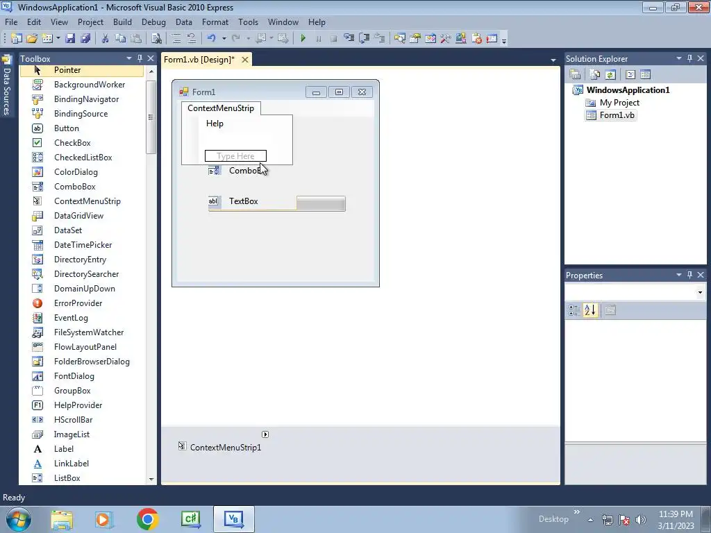The width and height of the screenshot is (711, 533).
Task: Click View Designer icon in Solution Explorer
Action: point(645,75)
